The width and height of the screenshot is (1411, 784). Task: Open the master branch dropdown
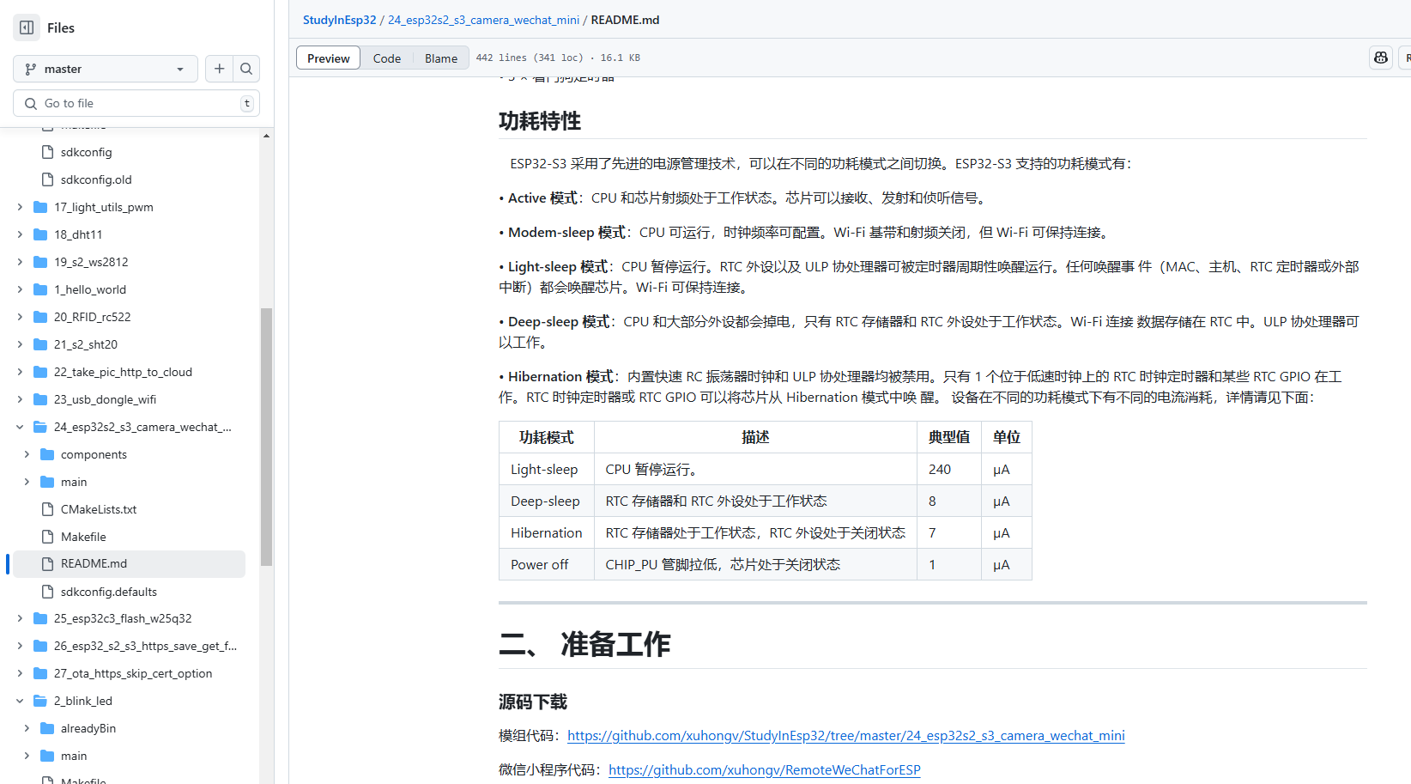106,69
